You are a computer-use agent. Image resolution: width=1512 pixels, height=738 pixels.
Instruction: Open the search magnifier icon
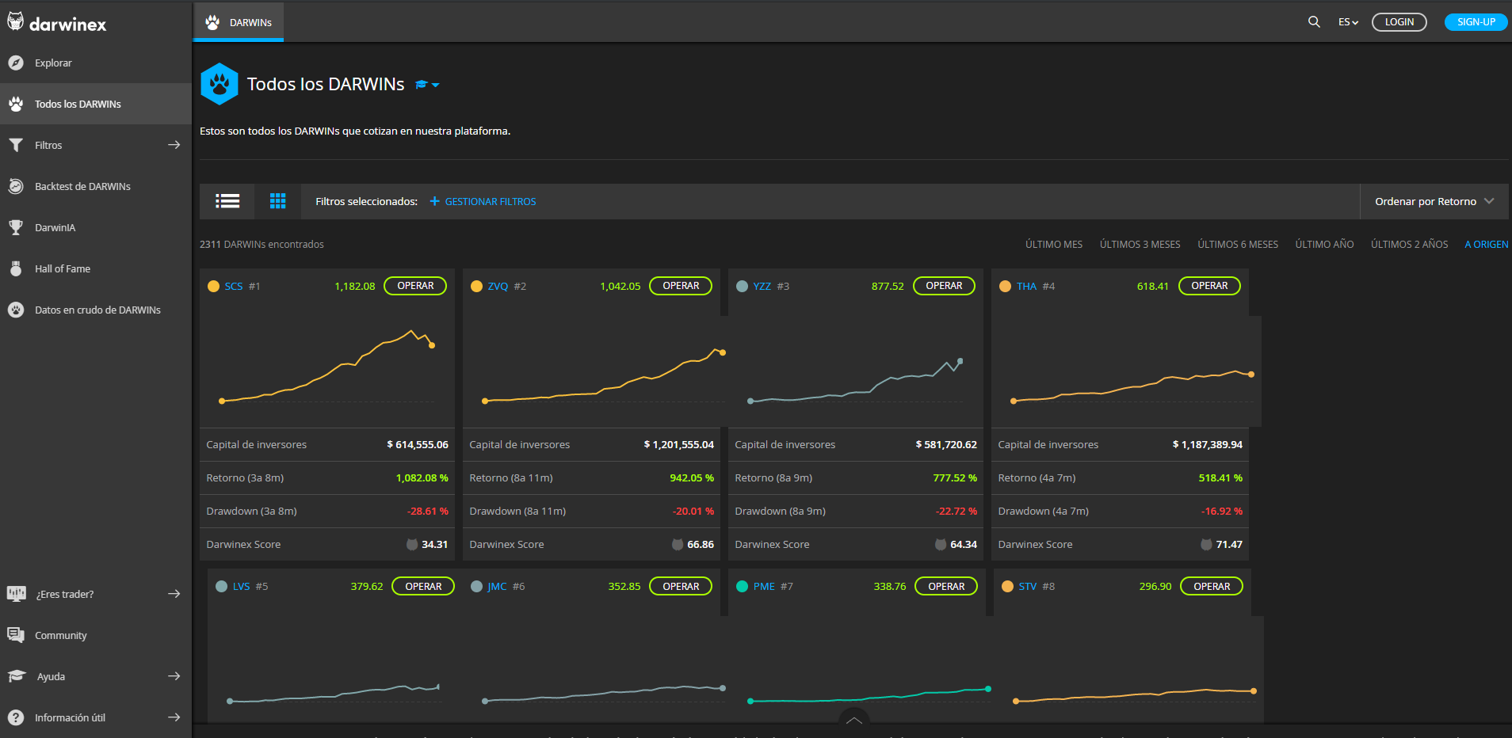point(1314,22)
